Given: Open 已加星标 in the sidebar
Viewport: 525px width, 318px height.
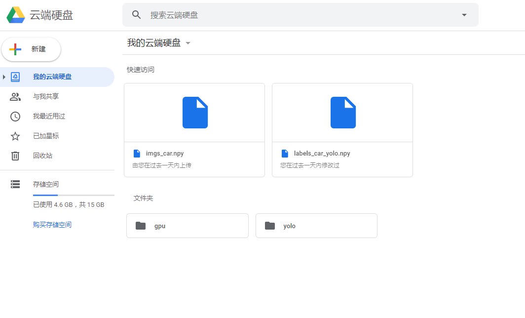Looking at the screenshot, I should (57, 136).
